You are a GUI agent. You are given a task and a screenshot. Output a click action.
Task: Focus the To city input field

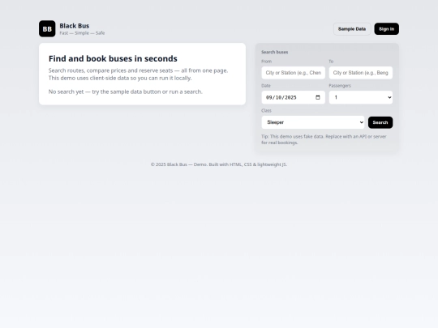361,73
